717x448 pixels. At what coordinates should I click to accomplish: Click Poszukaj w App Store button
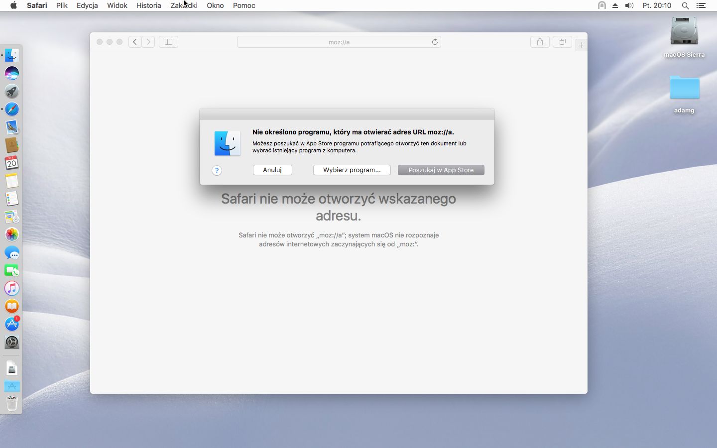pyautogui.click(x=441, y=170)
